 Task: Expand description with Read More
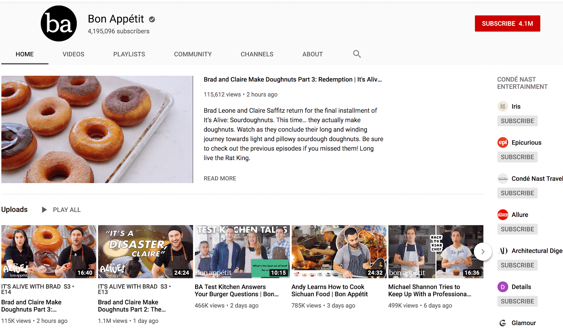pyautogui.click(x=220, y=178)
